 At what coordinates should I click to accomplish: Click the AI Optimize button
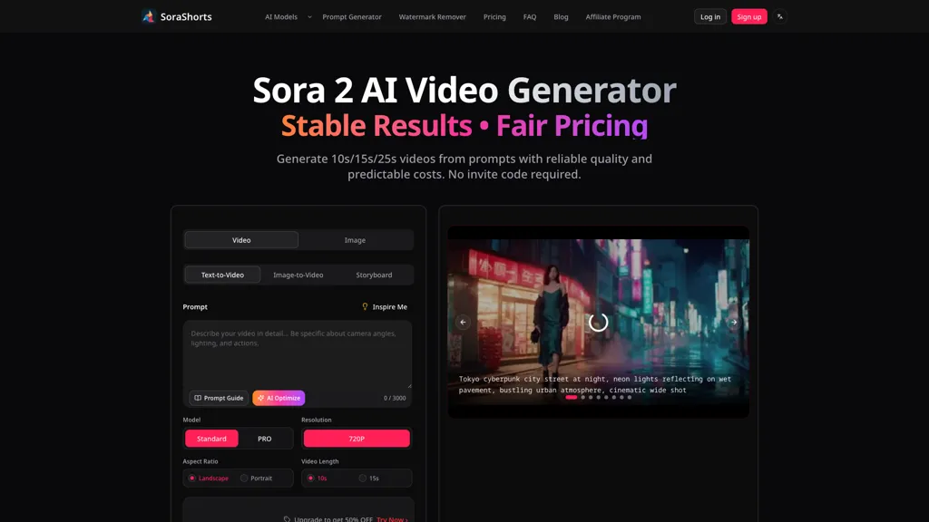[x=279, y=398]
